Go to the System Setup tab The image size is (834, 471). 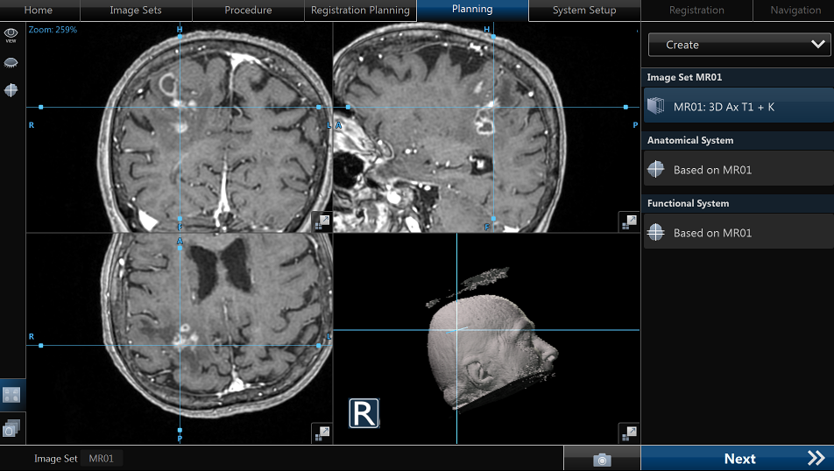tap(584, 11)
